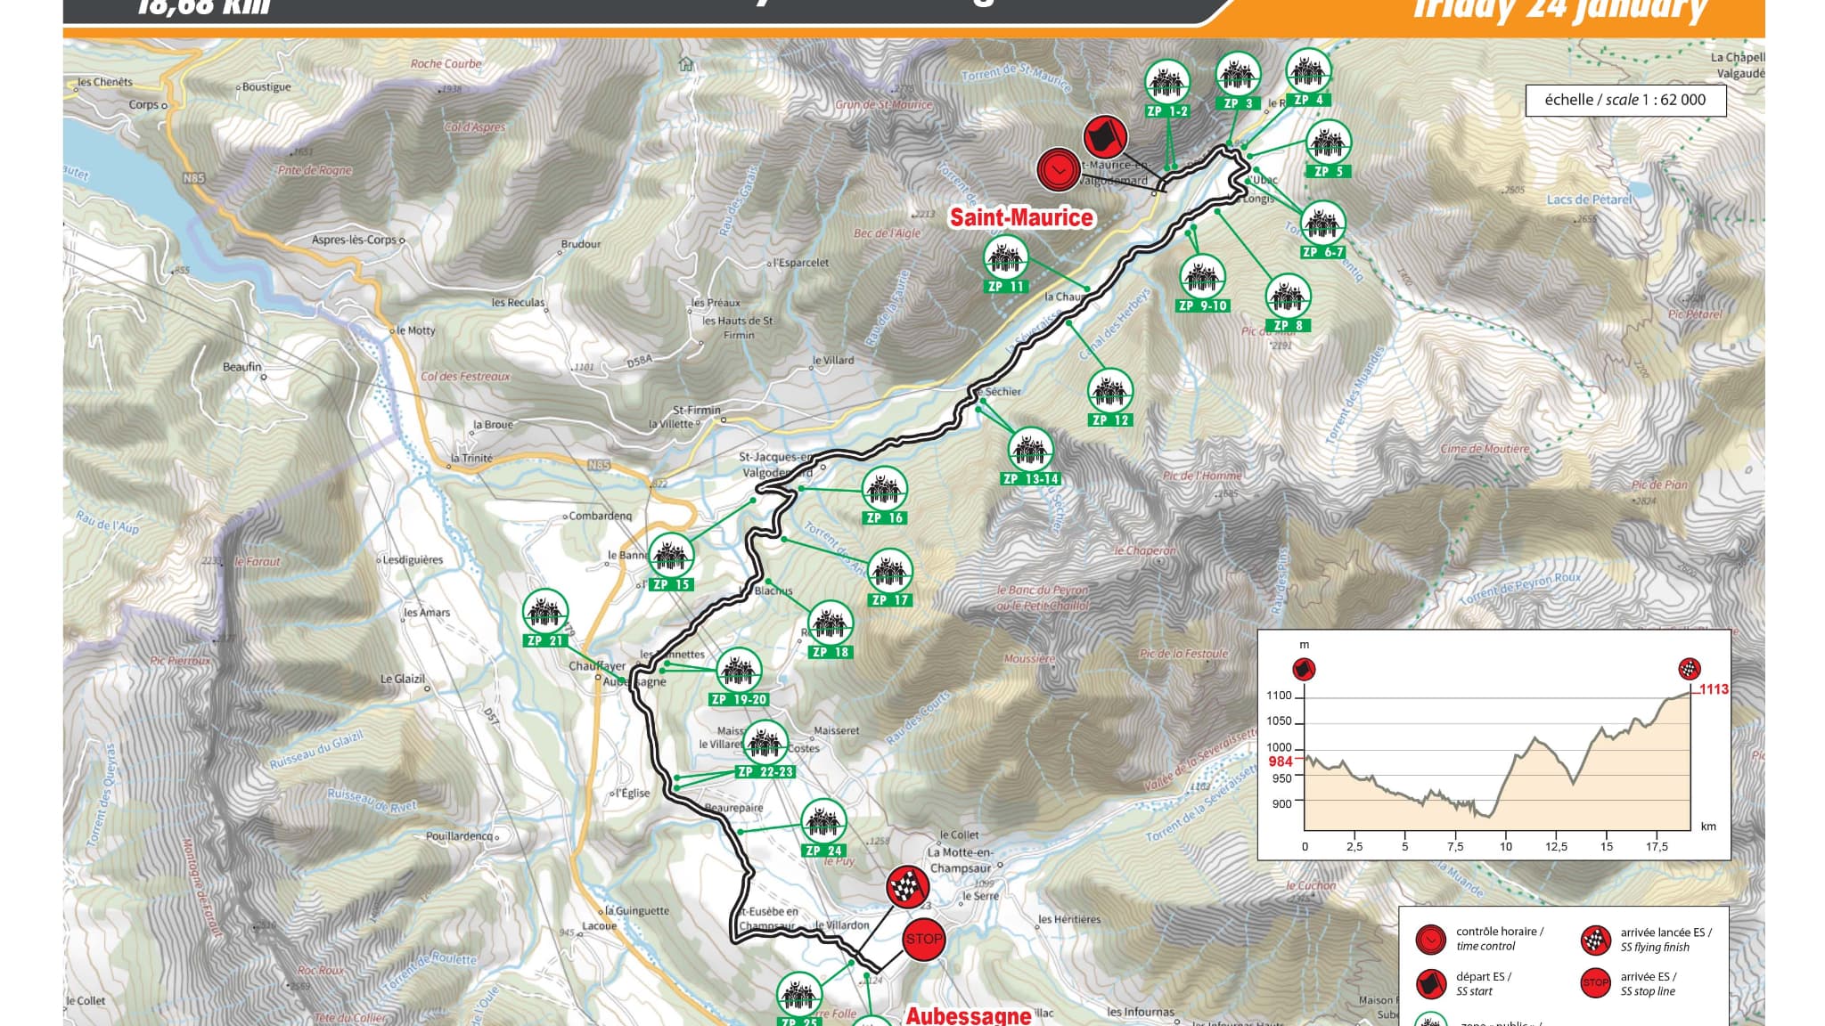Image resolution: width=1825 pixels, height=1026 pixels.
Task: Click the mountain hut icon near Roche Courbe
Action: tap(685, 64)
